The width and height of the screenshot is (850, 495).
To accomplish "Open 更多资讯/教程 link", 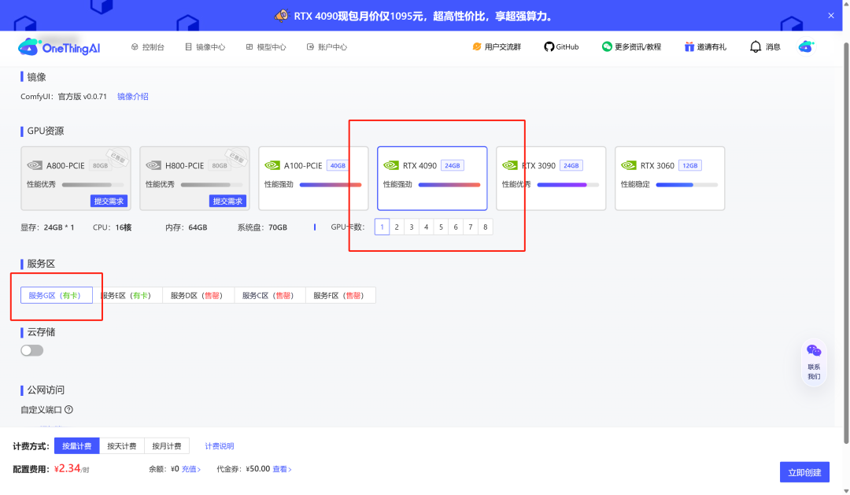I will pos(631,47).
